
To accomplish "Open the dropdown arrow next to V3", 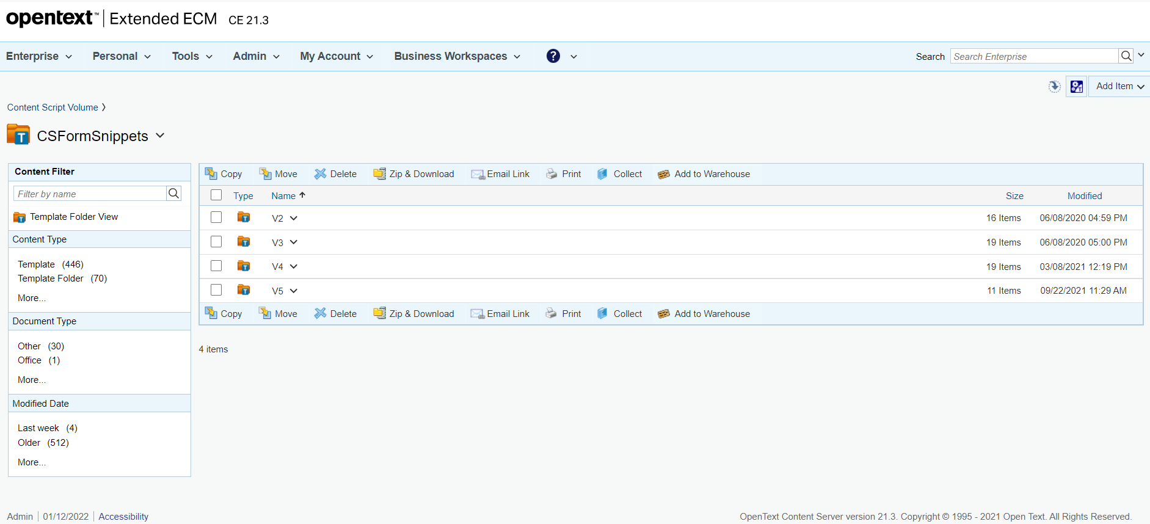I will [x=294, y=242].
